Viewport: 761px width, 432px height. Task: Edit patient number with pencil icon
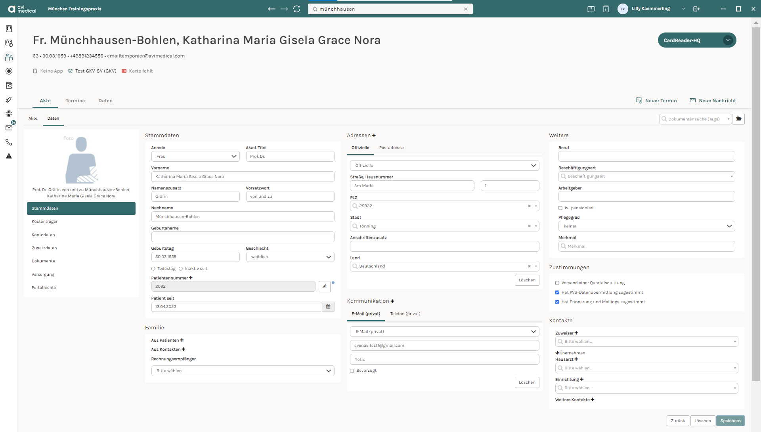pyautogui.click(x=325, y=287)
